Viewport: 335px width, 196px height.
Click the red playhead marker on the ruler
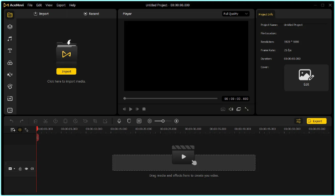click(x=37, y=129)
